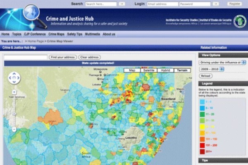This screenshot has height=165, width=248.
Task: Click the Lesotho label on map
Action: [x=131, y=138]
